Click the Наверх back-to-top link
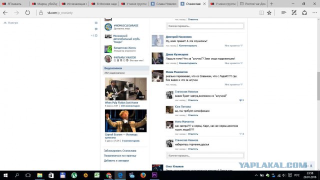 tap(11, 22)
